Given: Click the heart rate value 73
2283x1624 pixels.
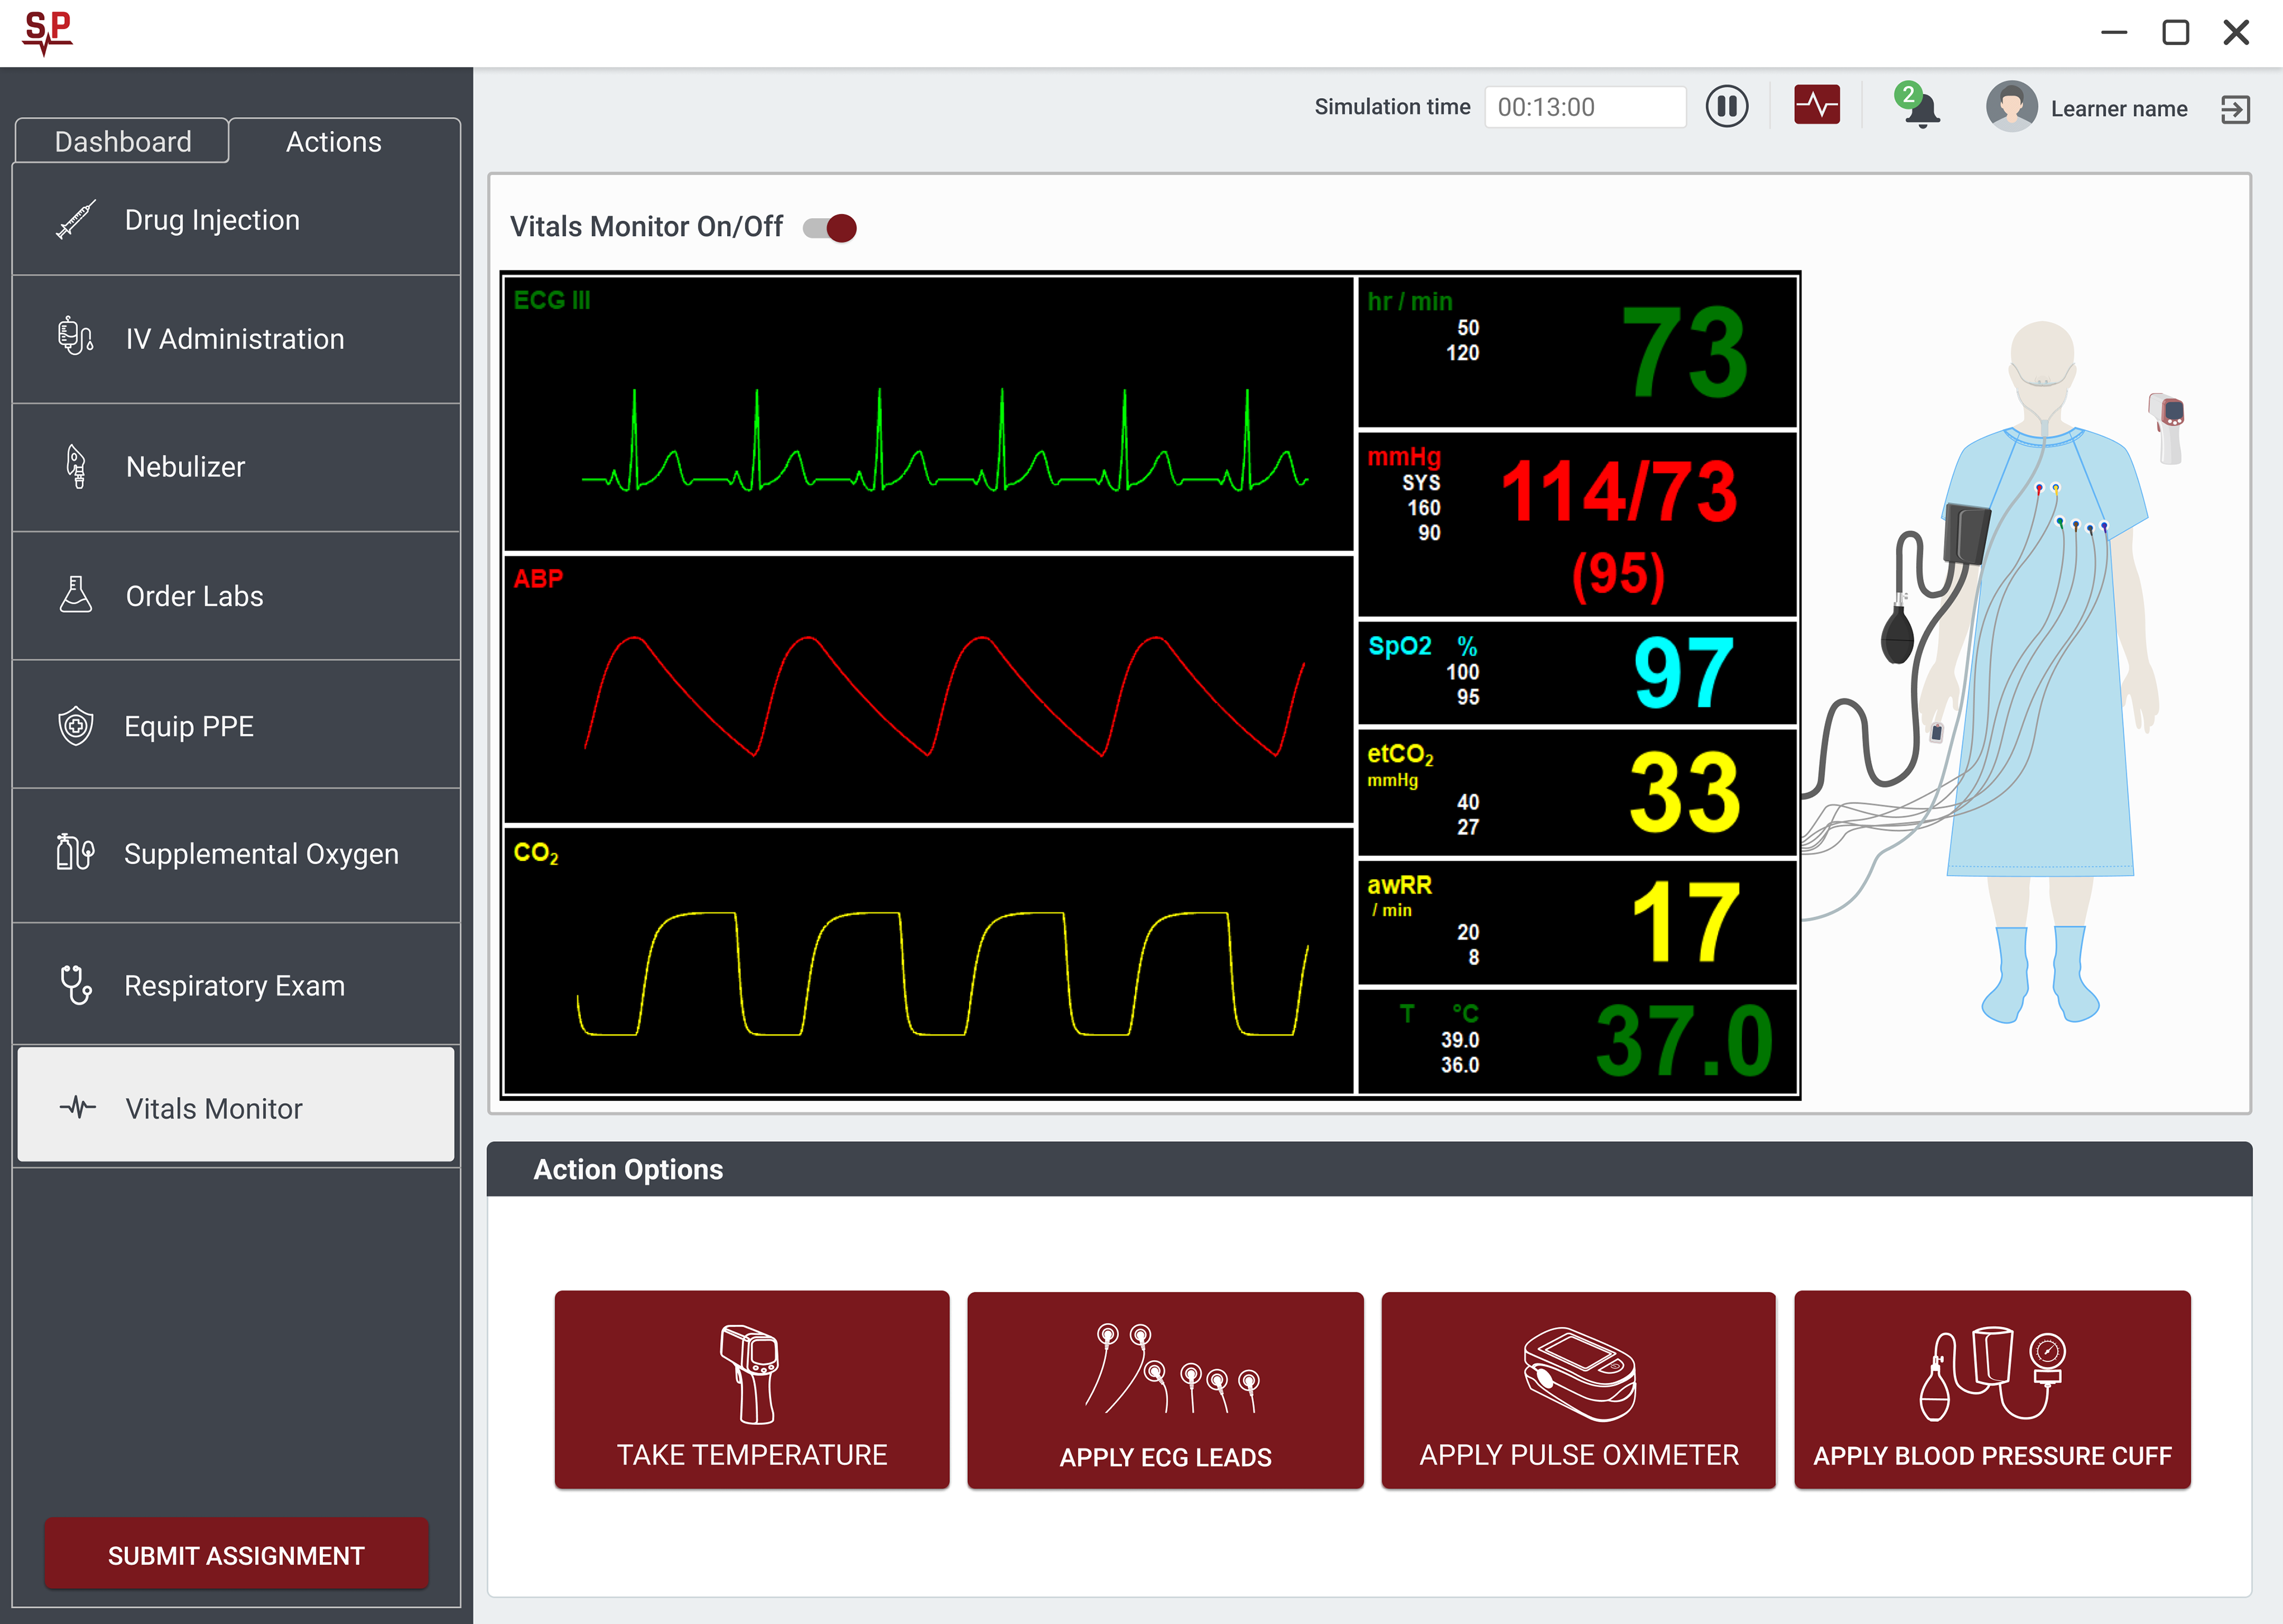Looking at the screenshot, I should [1684, 352].
